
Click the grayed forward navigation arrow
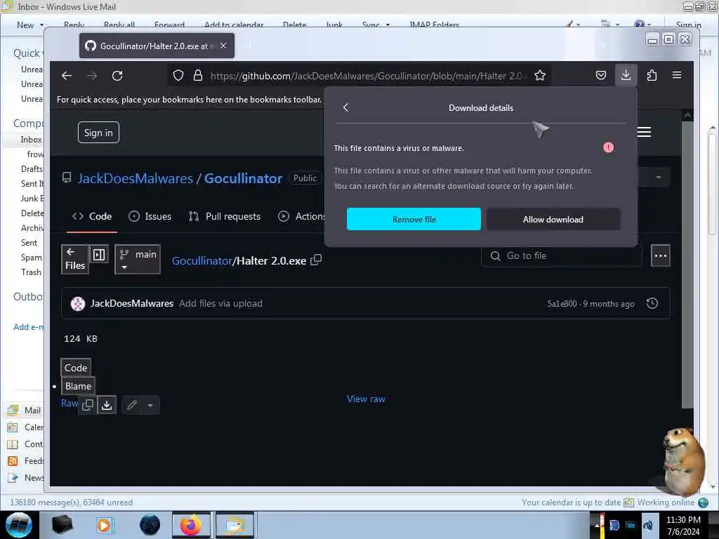(92, 76)
